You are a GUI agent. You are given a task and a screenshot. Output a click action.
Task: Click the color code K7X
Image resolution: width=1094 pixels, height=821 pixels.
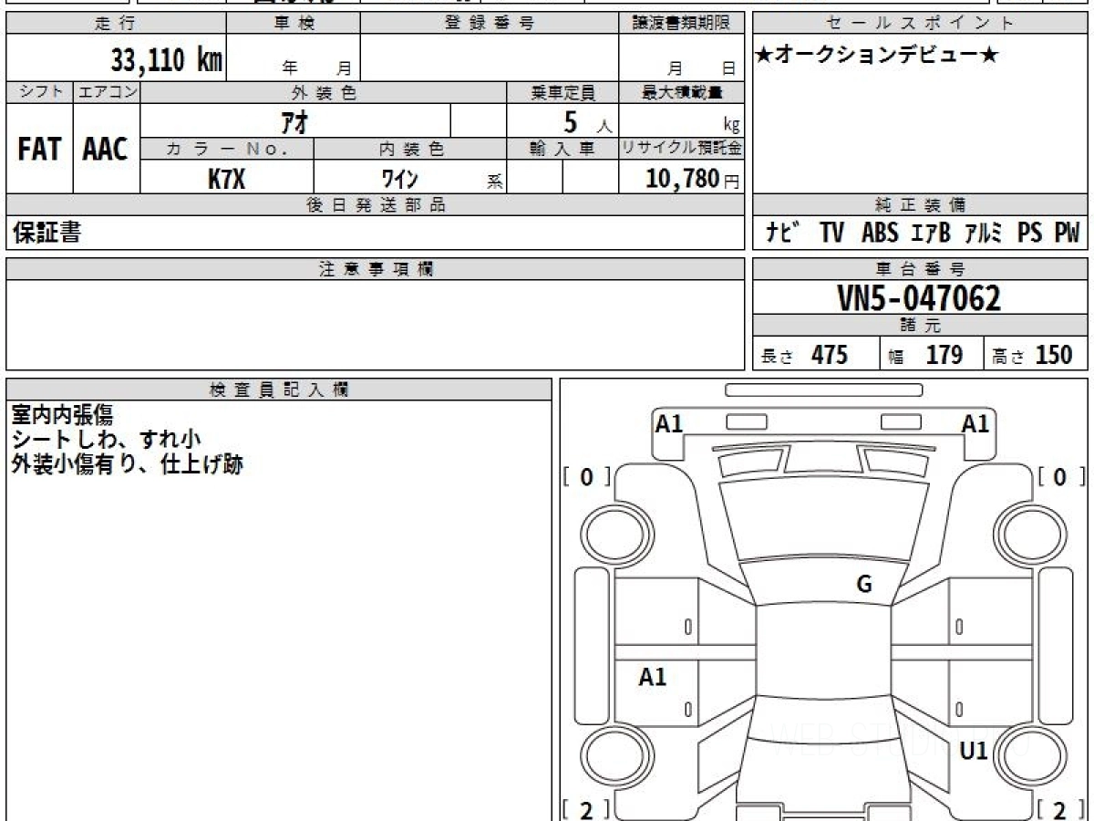[x=226, y=179]
